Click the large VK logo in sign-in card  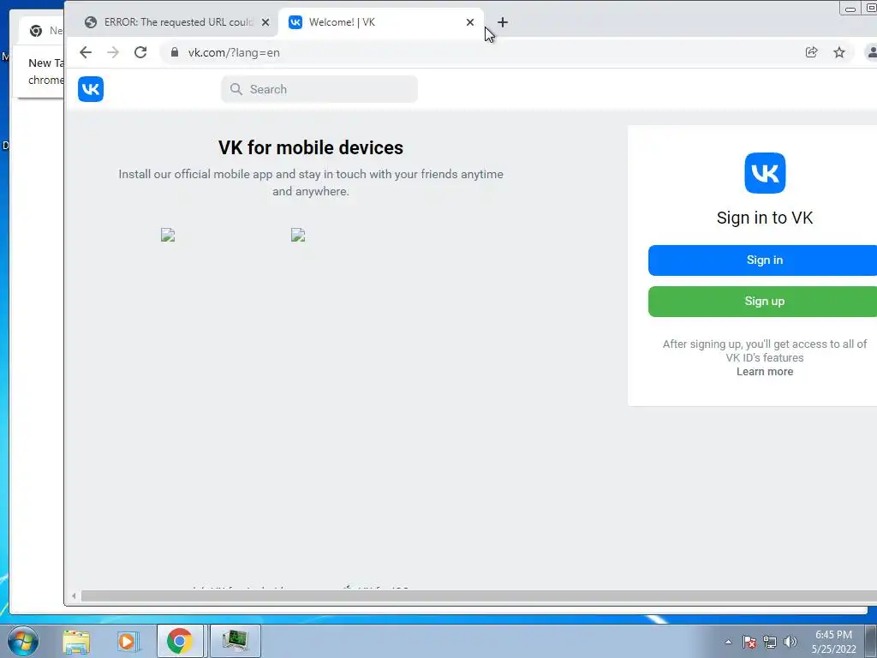[x=765, y=173]
